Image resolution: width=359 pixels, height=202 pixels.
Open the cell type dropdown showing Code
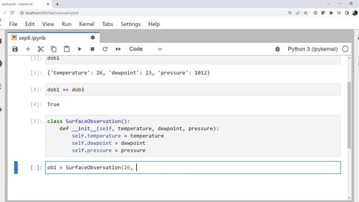(x=145, y=49)
